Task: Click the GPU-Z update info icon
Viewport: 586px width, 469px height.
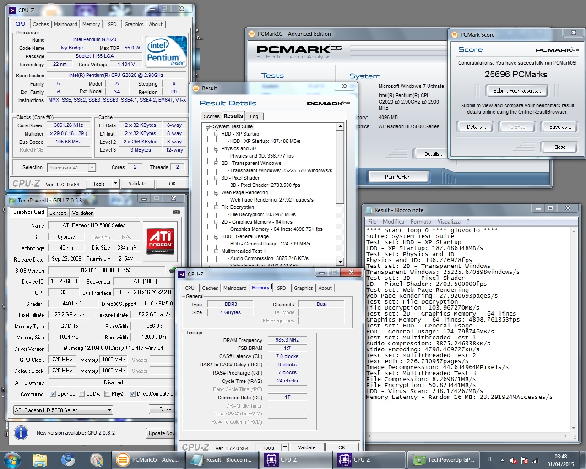Action: tap(21, 432)
